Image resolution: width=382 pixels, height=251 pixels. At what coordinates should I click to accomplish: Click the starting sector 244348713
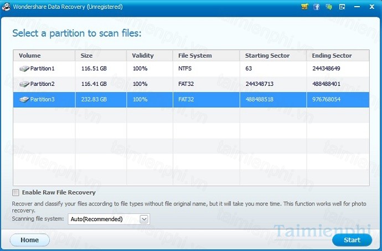[x=260, y=84]
